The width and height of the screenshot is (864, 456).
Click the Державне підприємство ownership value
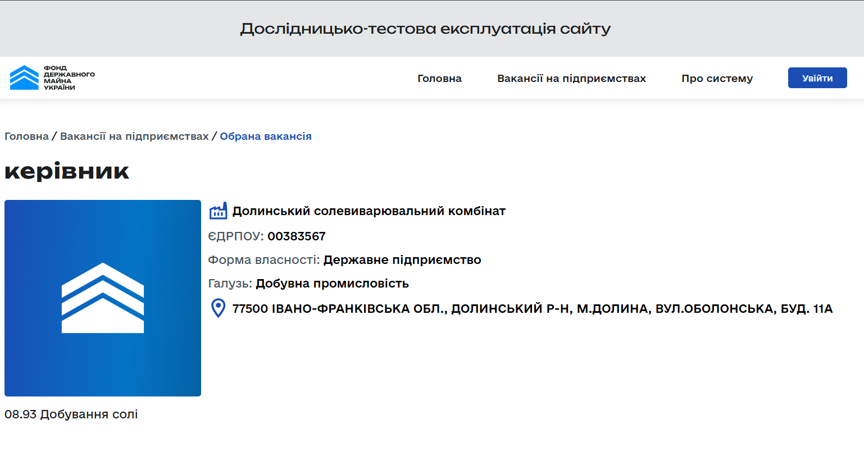[x=402, y=260]
